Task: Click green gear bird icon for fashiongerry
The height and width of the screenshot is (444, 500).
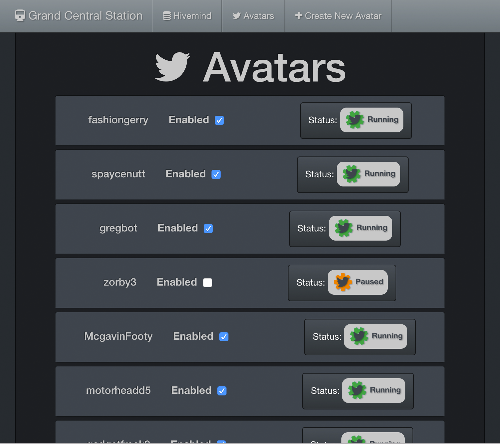Action: (355, 120)
